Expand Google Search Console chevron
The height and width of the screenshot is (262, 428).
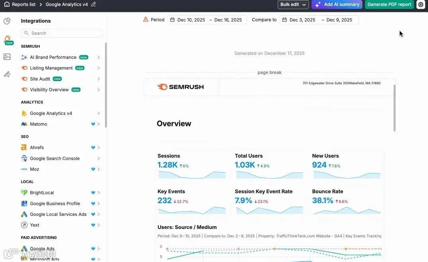[x=99, y=158]
